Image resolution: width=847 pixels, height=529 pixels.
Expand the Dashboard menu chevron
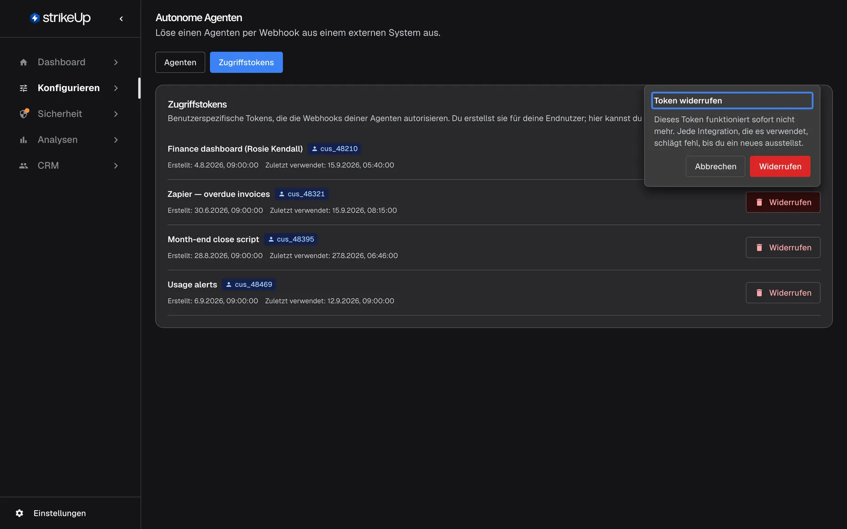click(x=116, y=62)
